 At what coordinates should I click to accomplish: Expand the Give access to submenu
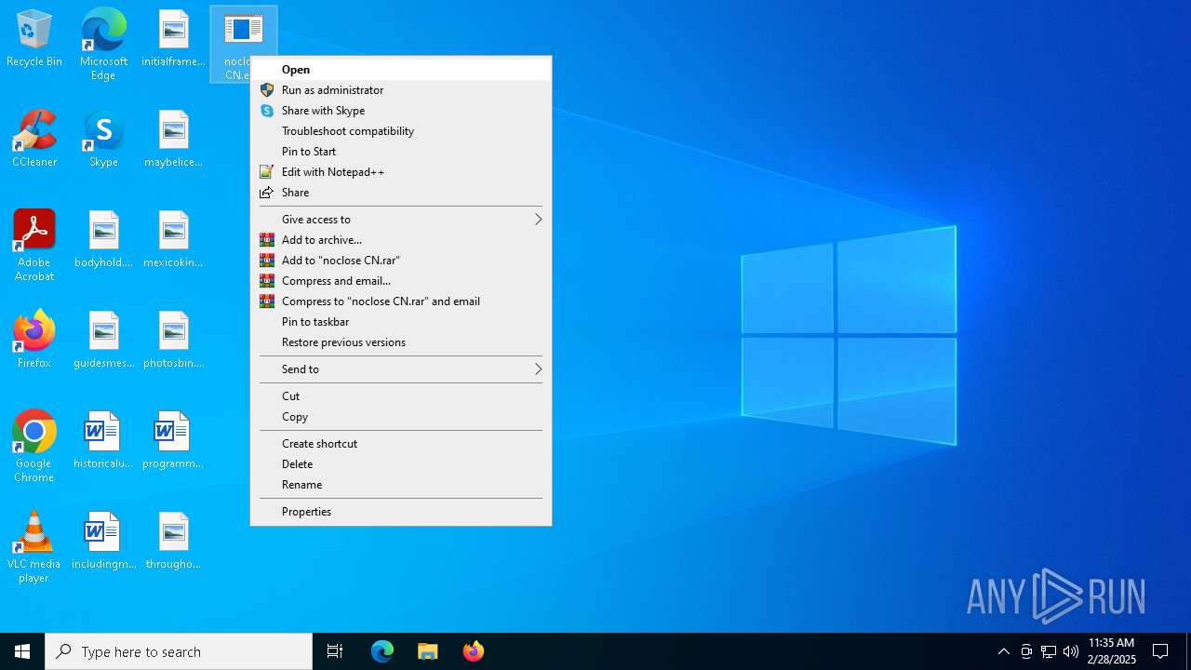401,219
